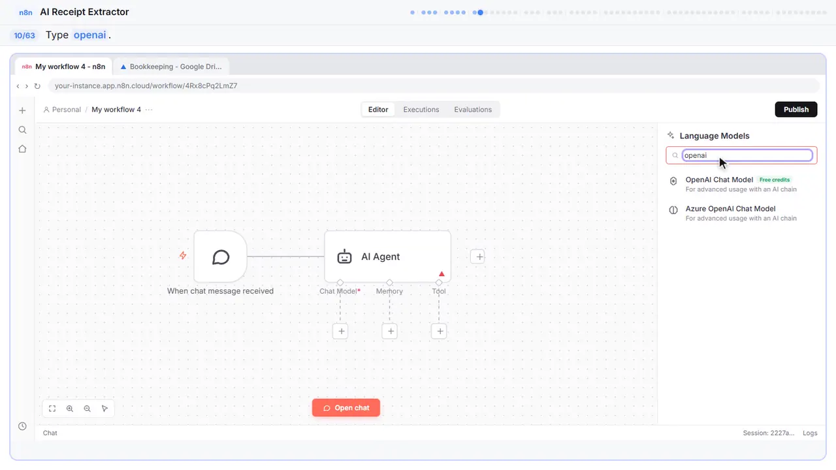Click the My workflow 4 title
This screenshot has height=470, width=836.
click(116, 110)
